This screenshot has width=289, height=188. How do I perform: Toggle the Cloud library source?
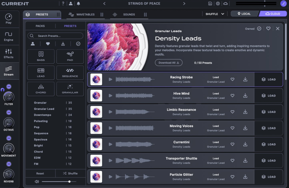coord(273,14)
